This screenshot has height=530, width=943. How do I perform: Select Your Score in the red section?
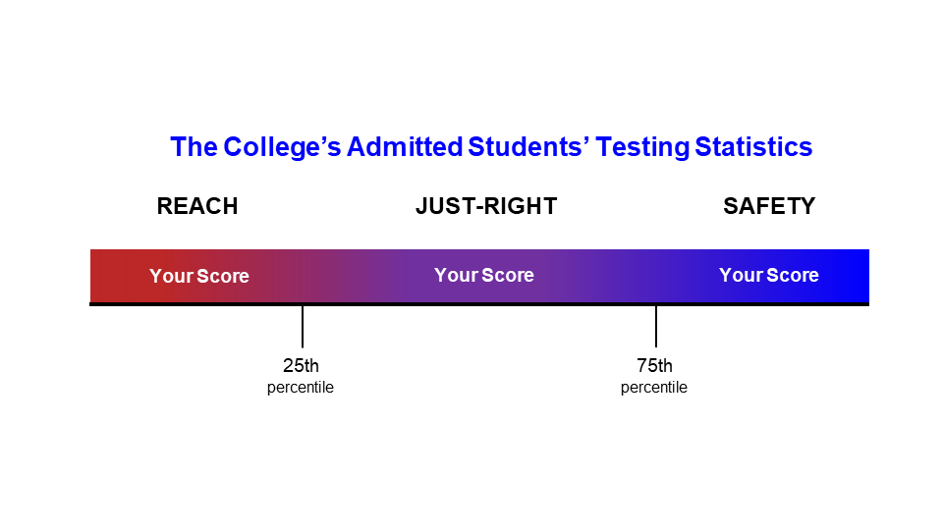(199, 276)
